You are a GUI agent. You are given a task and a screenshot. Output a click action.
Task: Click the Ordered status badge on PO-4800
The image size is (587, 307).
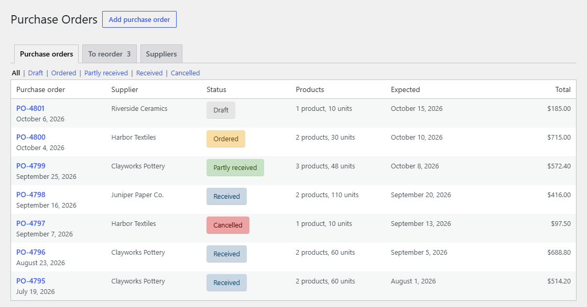pos(226,139)
